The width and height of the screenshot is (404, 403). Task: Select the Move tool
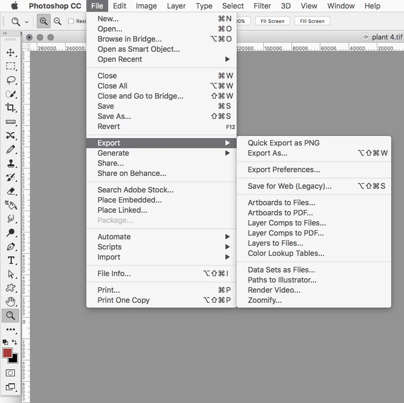point(11,52)
